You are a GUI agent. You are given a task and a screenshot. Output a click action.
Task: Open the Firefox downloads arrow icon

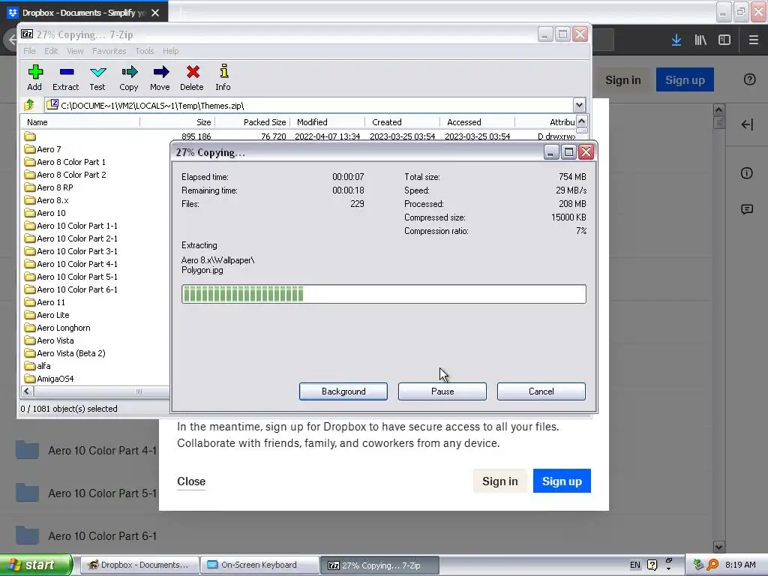click(676, 40)
